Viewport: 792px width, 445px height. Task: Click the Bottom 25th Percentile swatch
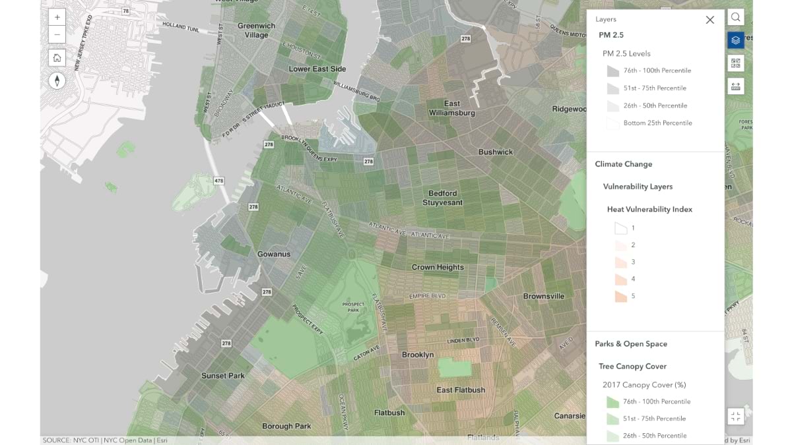[x=613, y=123]
